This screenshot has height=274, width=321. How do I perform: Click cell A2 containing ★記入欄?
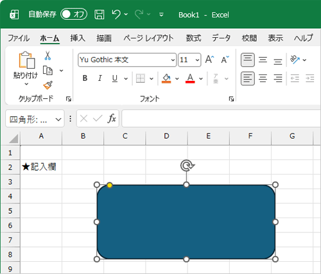point(41,167)
